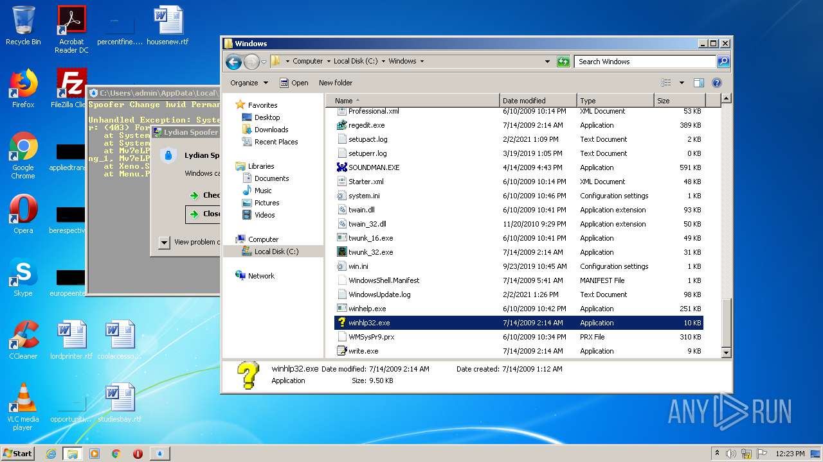Screen dimensions: 823x462
Task: Sort by Name column header
Action: (412, 101)
